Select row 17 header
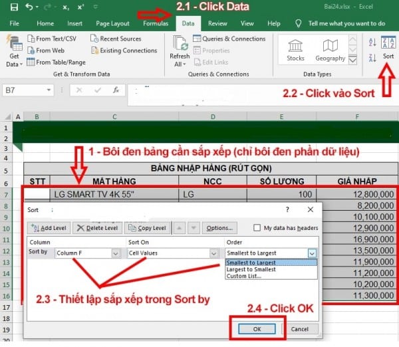The image size is (399, 347). point(6,307)
